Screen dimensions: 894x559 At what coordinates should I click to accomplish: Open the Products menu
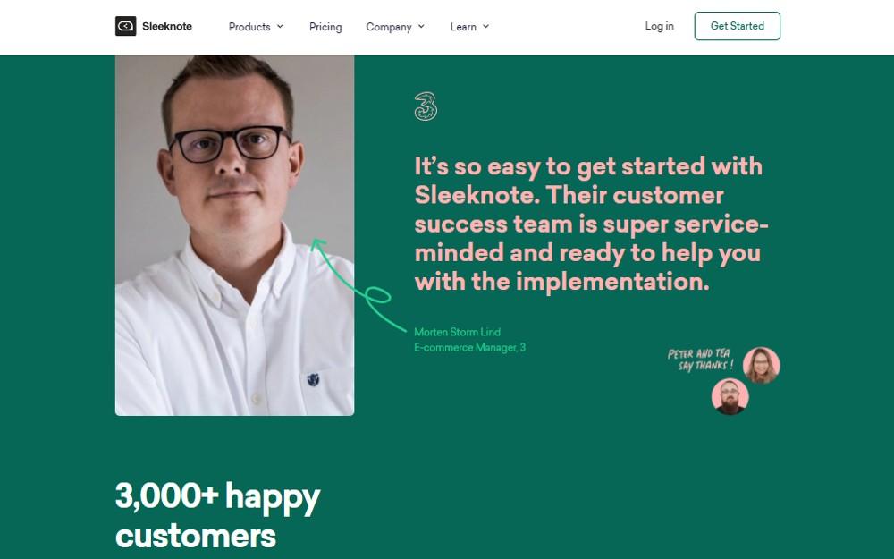pos(249,27)
